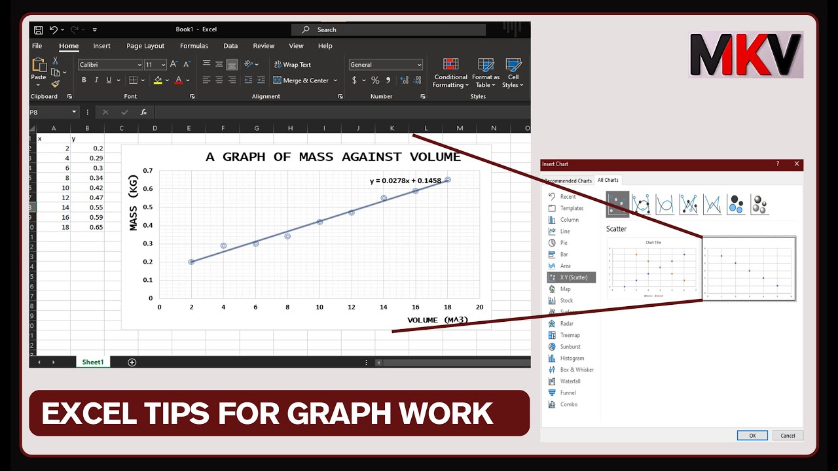The width and height of the screenshot is (838, 471).
Task: Choose Histogram in chart type list
Action: pos(572,358)
